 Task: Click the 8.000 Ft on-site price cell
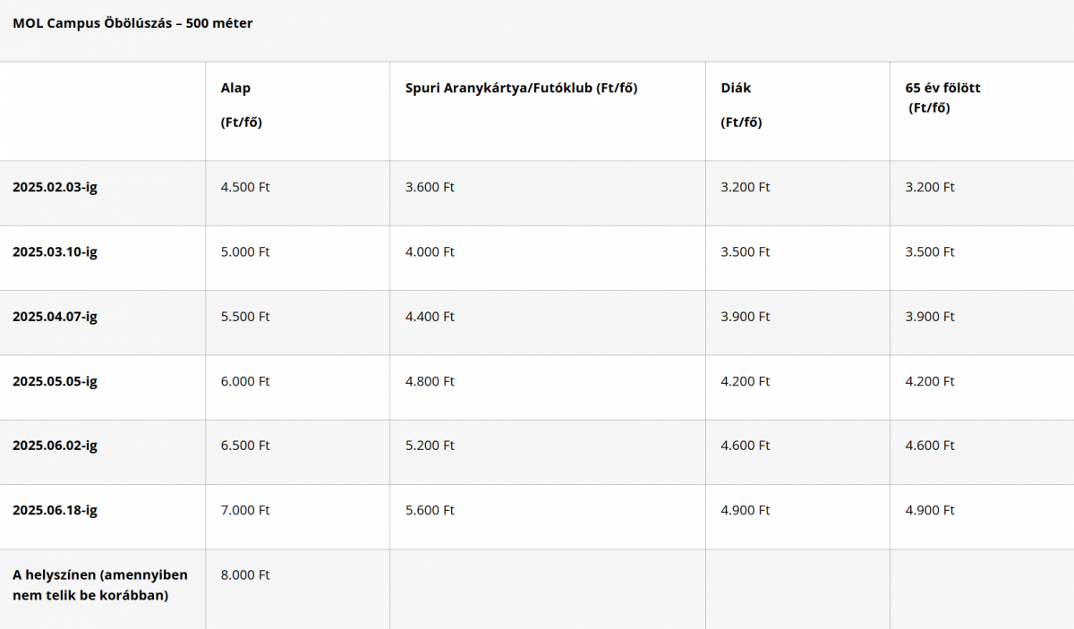(x=245, y=575)
